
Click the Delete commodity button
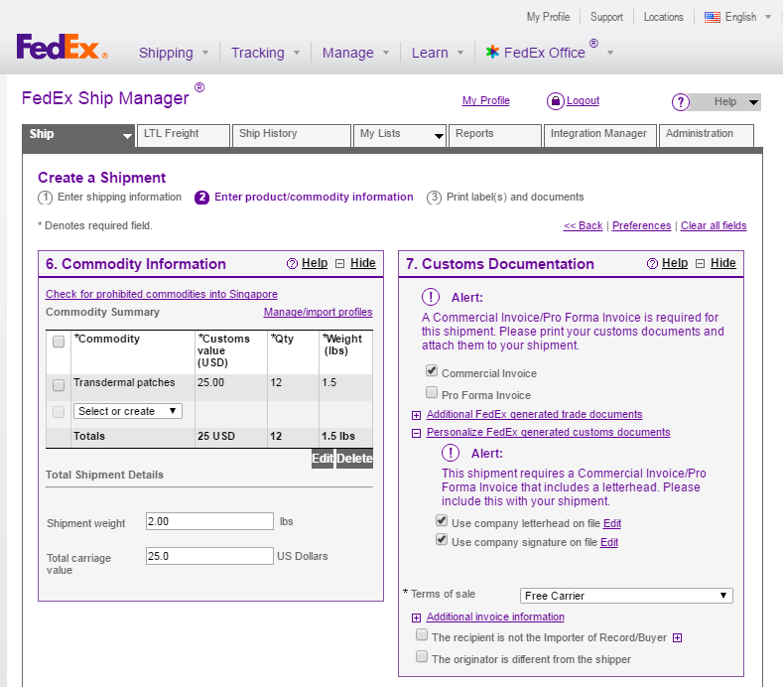pos(354,459)
